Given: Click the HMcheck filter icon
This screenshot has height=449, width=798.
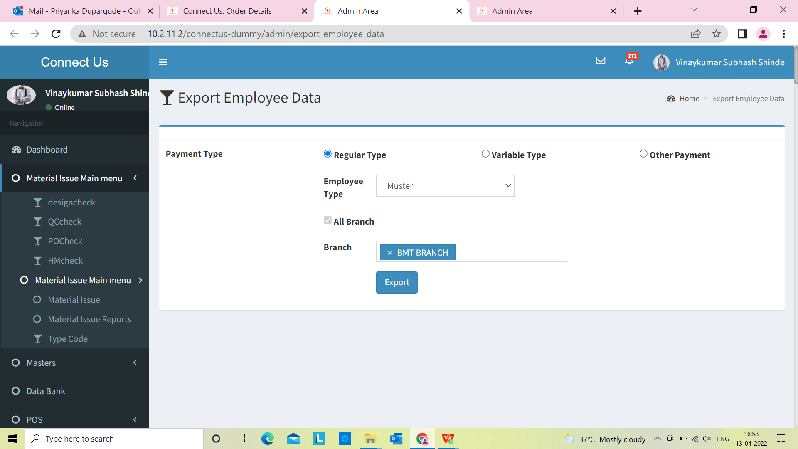Looking at the screenshot, I should pos(38,261).
